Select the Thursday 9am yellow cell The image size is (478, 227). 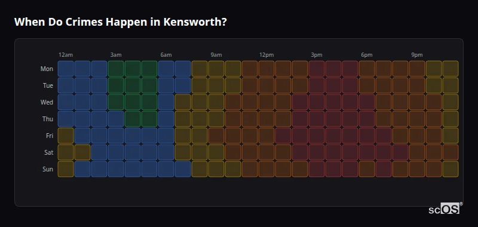click(216, 119)
